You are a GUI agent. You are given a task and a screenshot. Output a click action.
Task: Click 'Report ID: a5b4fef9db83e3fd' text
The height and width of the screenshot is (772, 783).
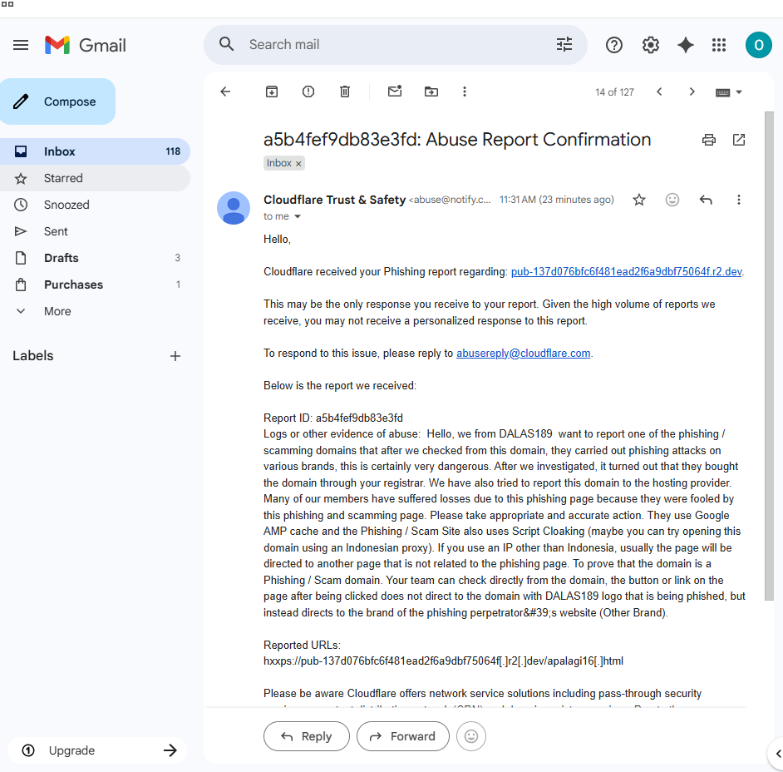(333, 418)
